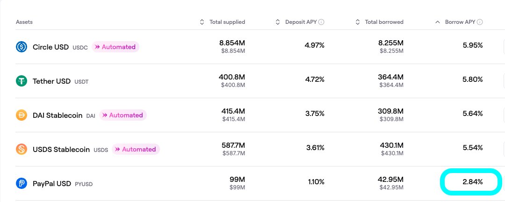This screenshot has height=202, width=505.
Task: Click the 1.10% deposit APY value
Action: coord(316,182)
